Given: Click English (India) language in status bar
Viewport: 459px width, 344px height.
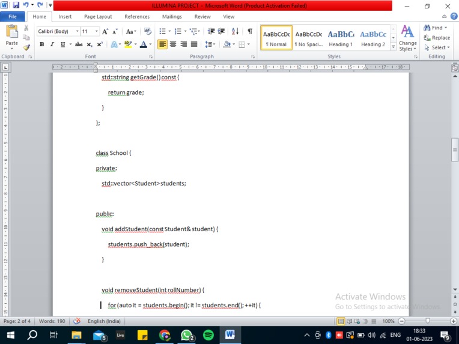Looking at the screenshot, I should click(x=104, y=321).
